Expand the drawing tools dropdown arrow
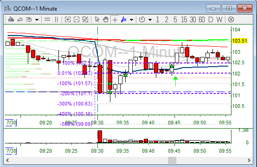This screenshot has height=167, width=257. coord(131,20)
